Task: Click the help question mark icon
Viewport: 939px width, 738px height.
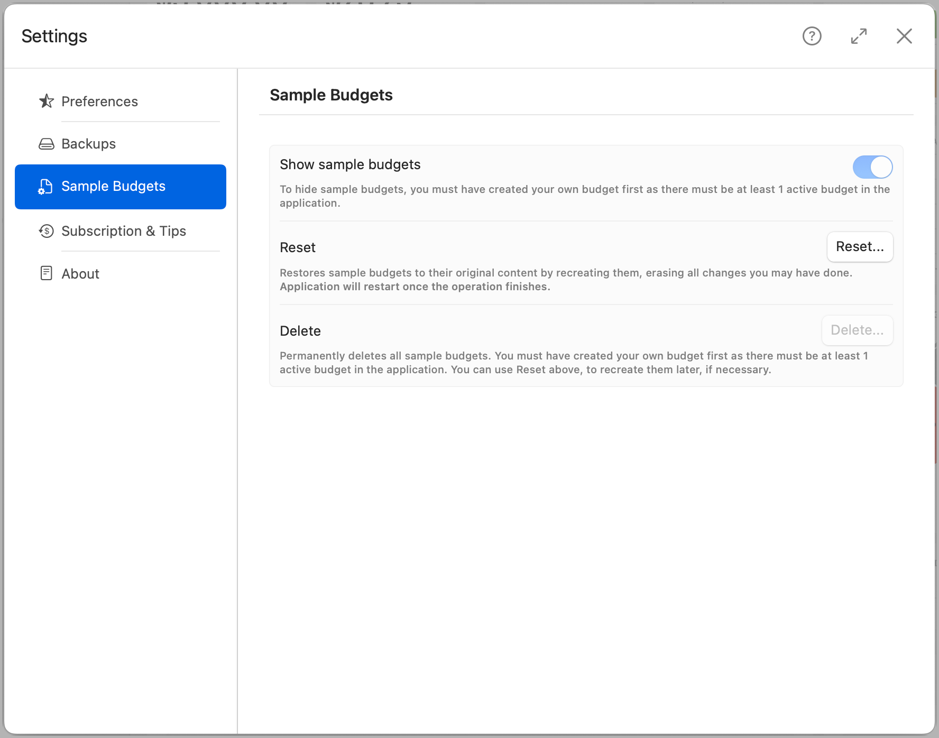Action: [812, 36]
